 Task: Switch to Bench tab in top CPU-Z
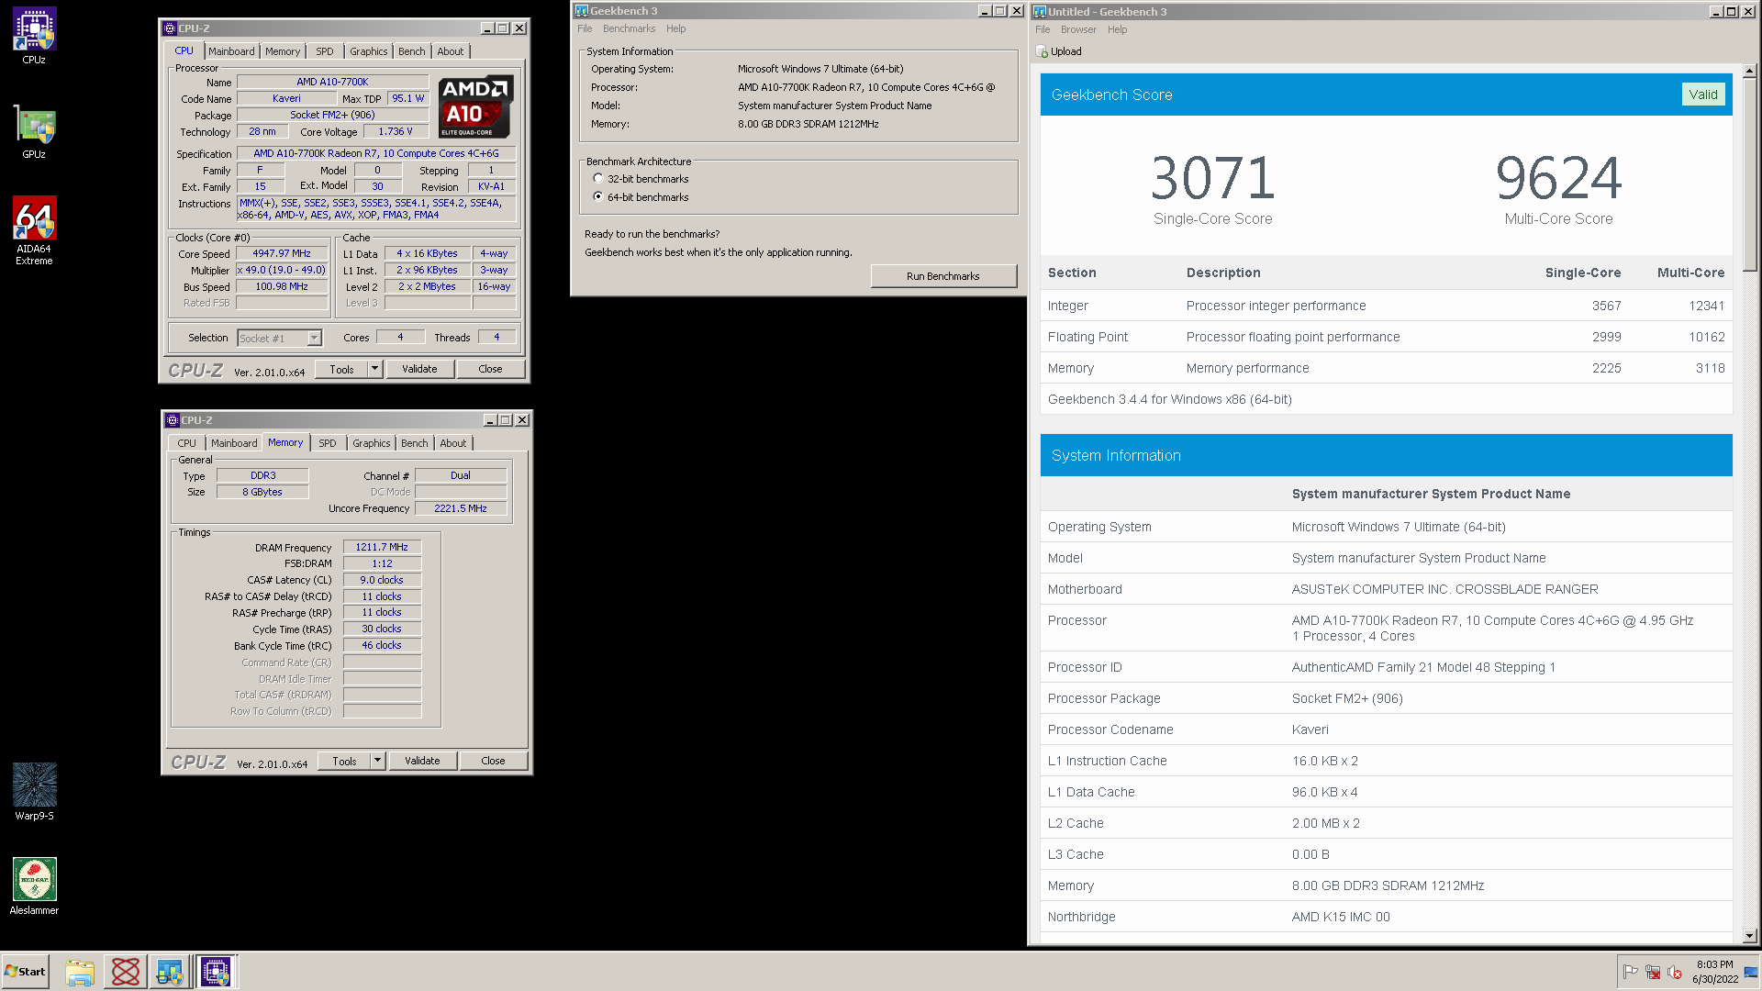(x=412, y=51)
